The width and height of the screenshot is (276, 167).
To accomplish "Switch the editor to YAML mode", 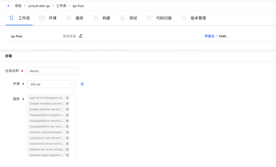I will (223, 36).
